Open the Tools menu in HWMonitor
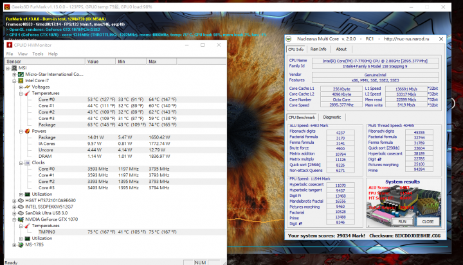Screen dimensions: 463x265 (x=37, y=54)
